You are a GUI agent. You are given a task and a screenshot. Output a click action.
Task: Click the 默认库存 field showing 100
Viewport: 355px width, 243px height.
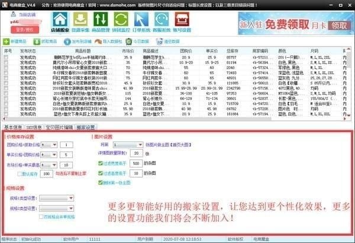tap(46, 174)
